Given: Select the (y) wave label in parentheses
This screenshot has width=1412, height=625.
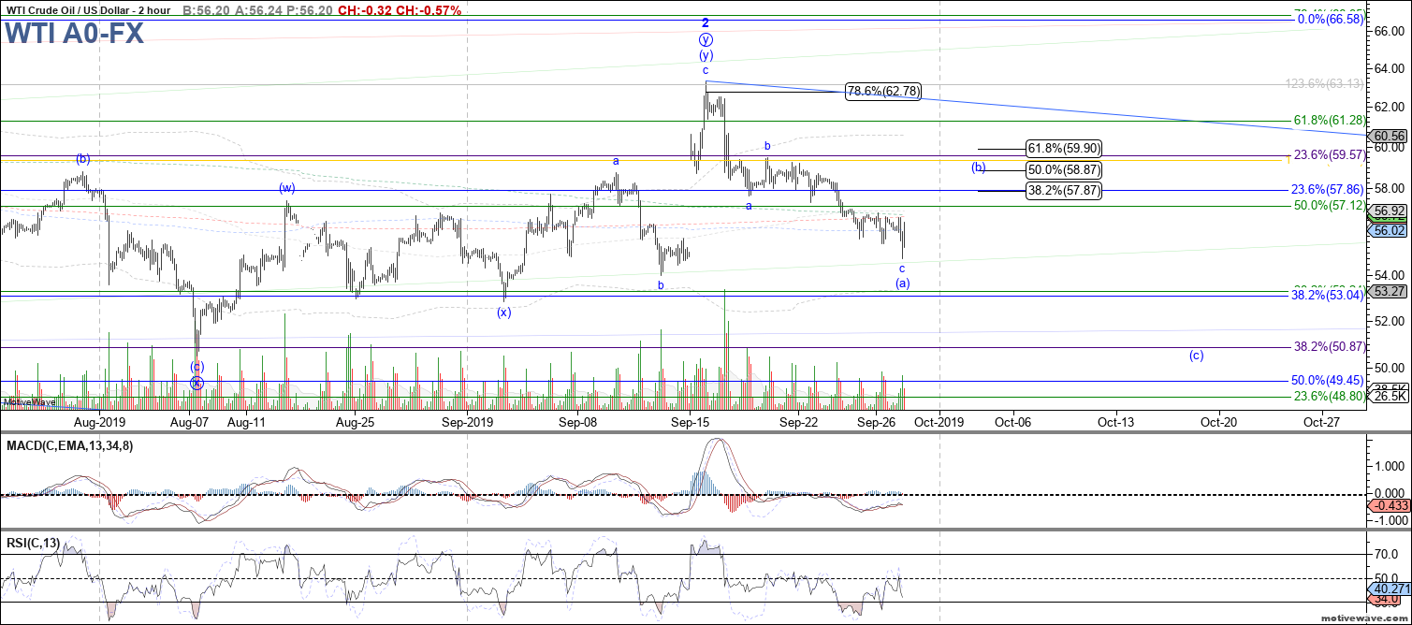Looking at the screenshot, I should click(706, 55).
